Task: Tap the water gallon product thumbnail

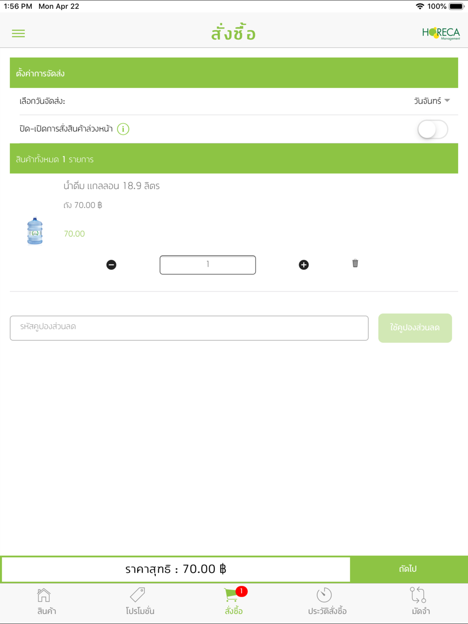Action: (x=35, y=231)
